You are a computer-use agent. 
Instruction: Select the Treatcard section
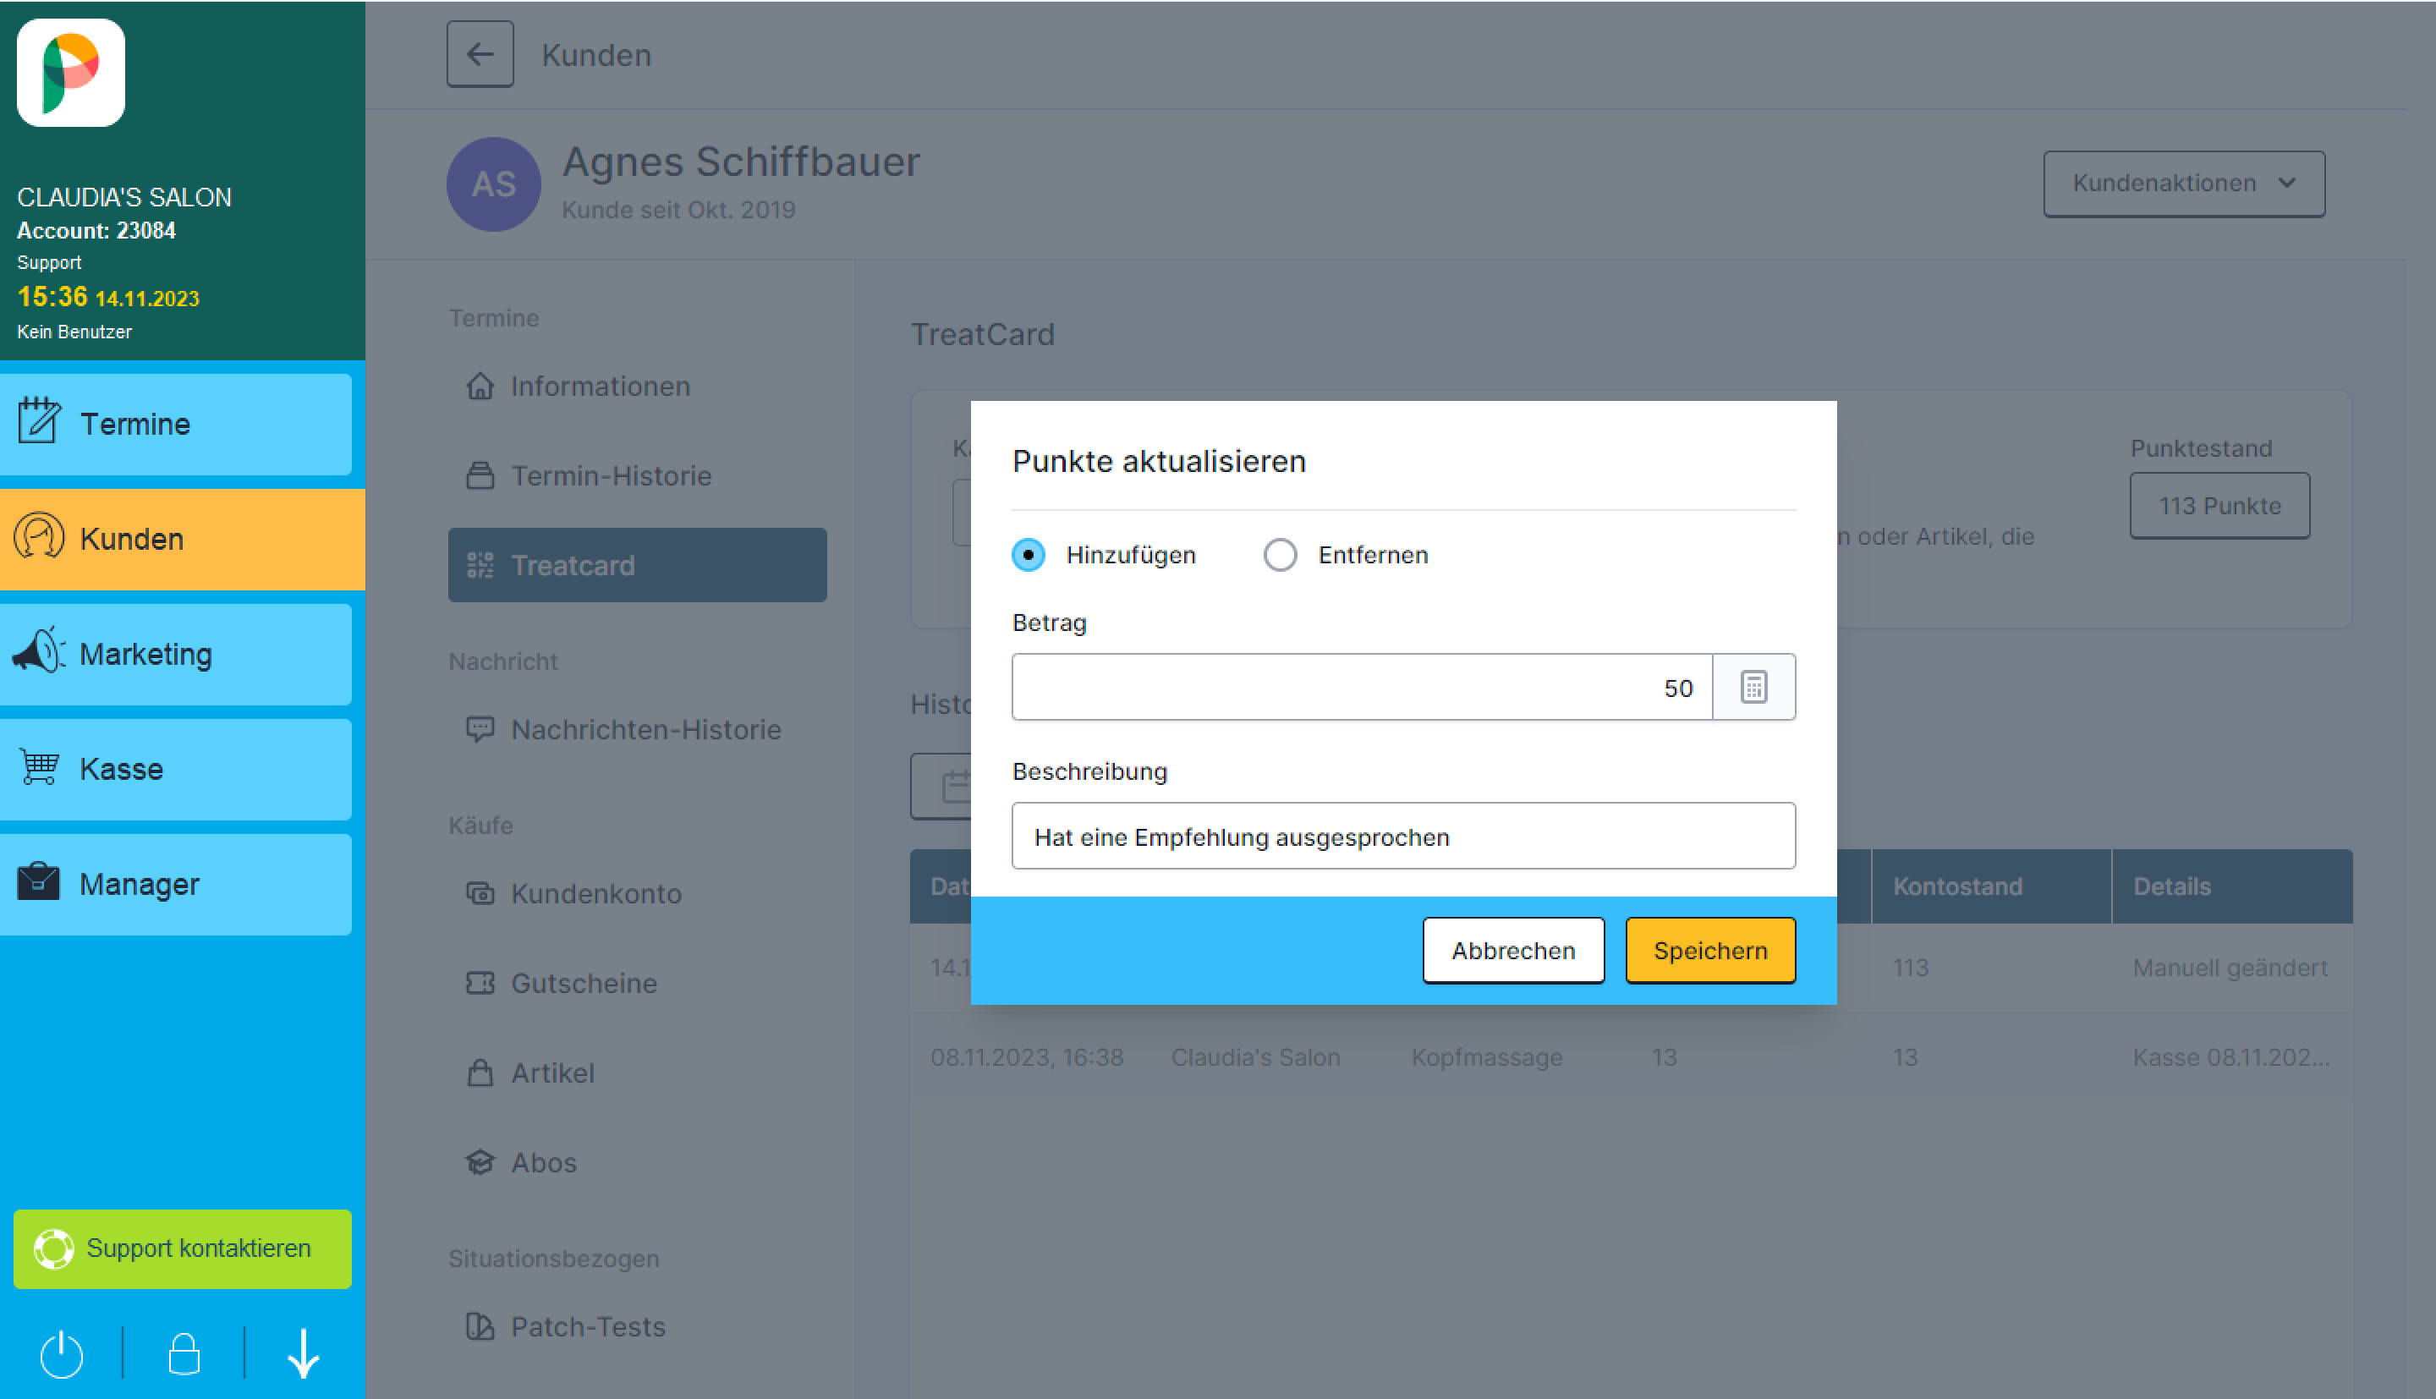click(x=637, y=565)
